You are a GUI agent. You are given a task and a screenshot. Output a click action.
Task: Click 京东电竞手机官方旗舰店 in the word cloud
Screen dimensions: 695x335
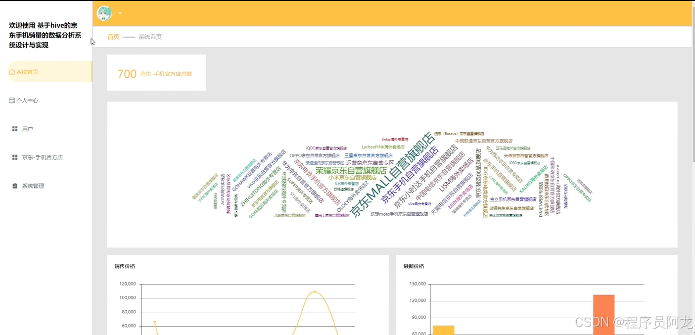[x=317, y=182]
